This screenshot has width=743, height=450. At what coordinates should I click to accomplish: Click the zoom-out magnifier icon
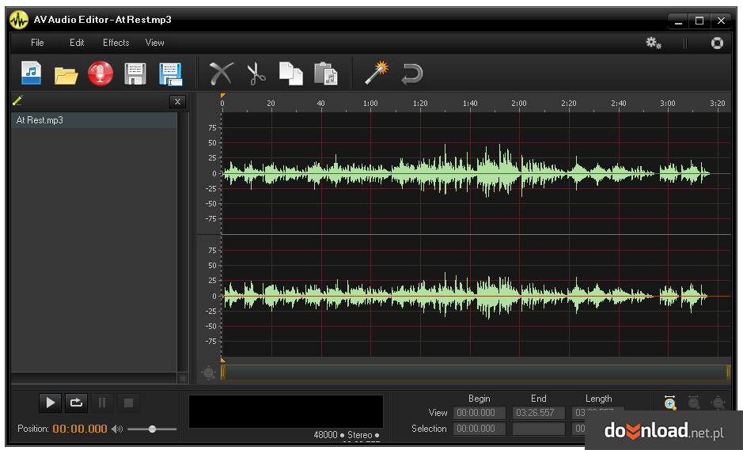pyautogui.click(x=694, y=403)
